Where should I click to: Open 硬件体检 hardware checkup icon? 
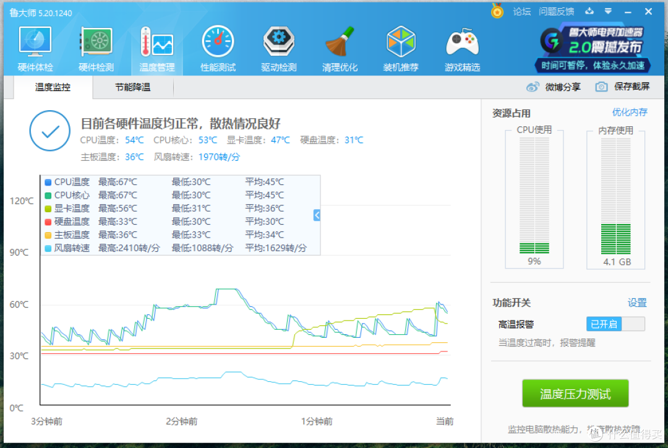click(35, 42)
